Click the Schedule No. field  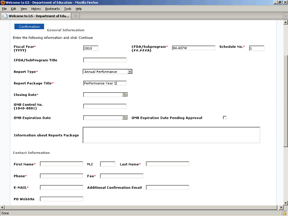(x=256, y=48)
